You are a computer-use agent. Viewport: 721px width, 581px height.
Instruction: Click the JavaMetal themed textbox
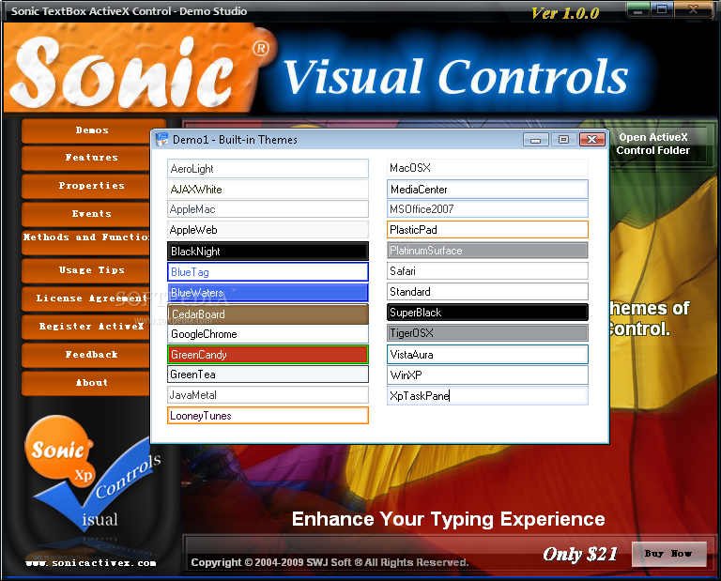point(268,395)
